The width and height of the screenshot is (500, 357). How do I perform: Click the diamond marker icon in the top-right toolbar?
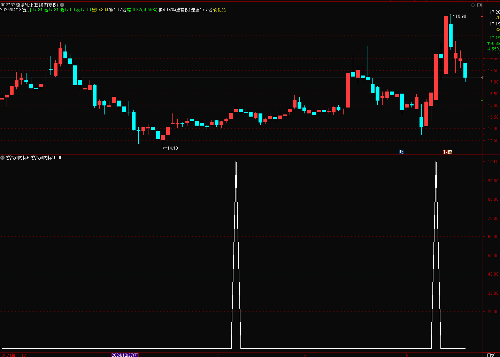click(473, 5)
